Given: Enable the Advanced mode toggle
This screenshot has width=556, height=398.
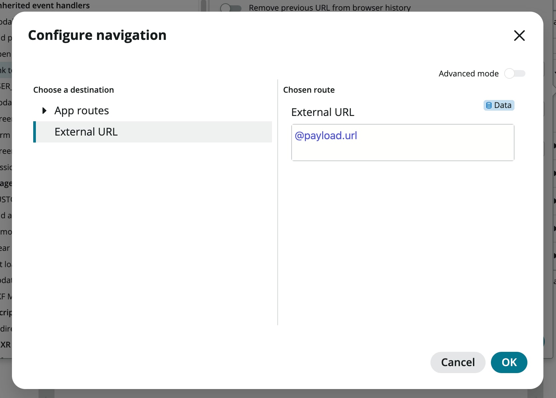Looking at the screenshot, I should pos(515,73).
